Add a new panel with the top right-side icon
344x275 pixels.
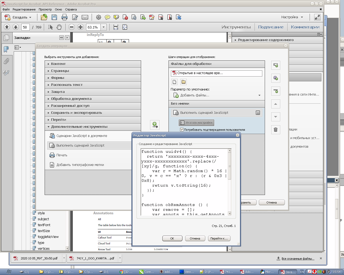point(275,65)
